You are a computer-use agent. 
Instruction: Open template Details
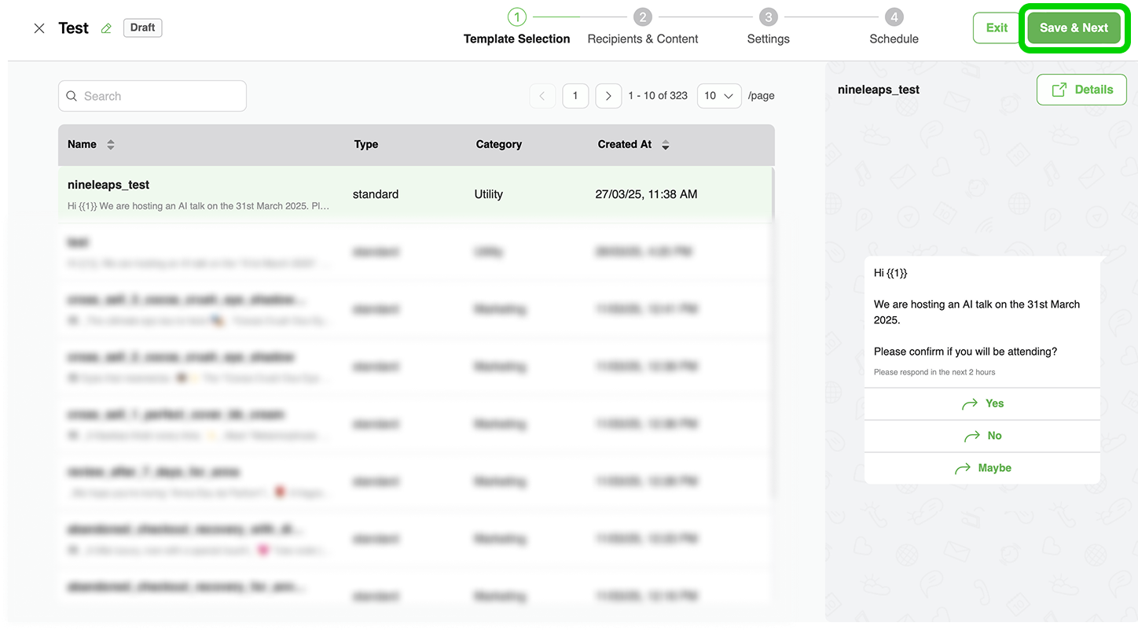pyautogui.click(x=1081, y=90)
